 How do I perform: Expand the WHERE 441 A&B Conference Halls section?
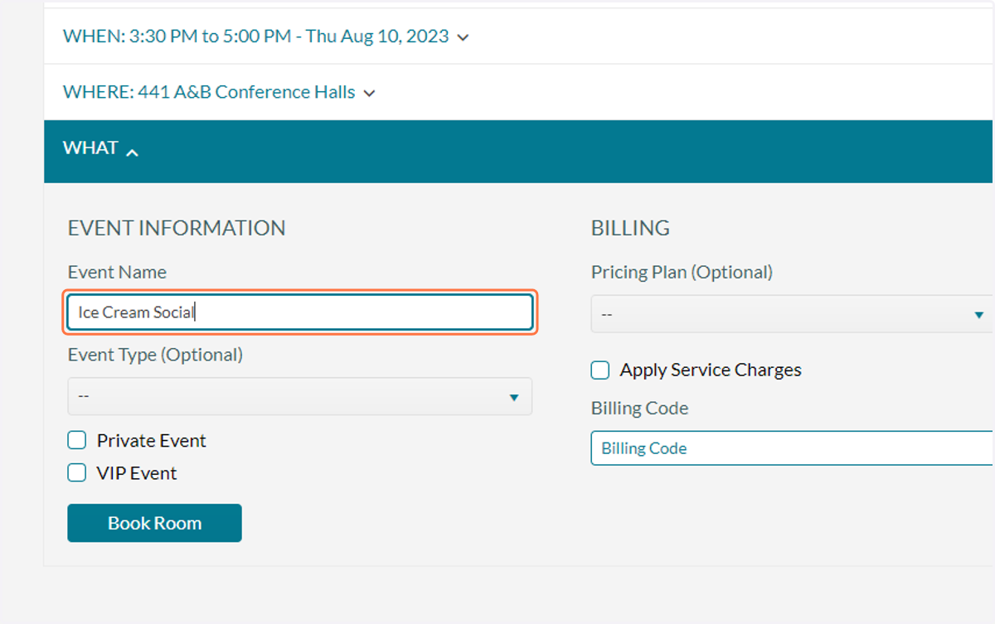pyautogui.click(x=219, y=92)
